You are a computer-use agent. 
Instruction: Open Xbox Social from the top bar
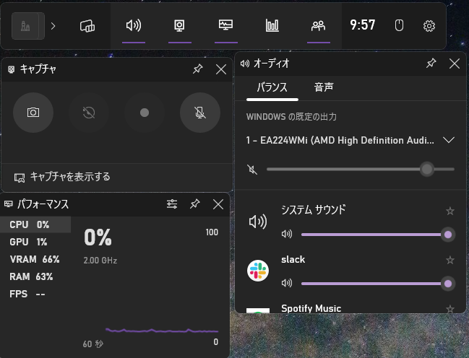(x=318, y=26)
